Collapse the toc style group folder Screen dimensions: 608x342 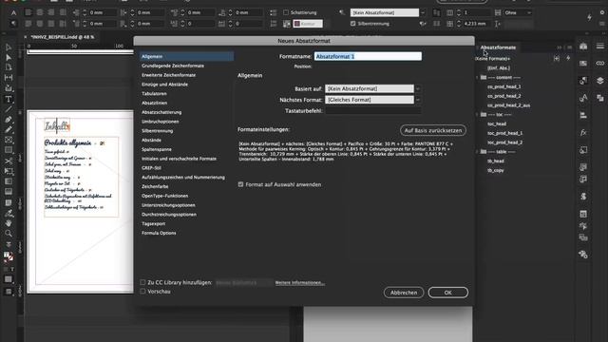(x=477, y=115)
